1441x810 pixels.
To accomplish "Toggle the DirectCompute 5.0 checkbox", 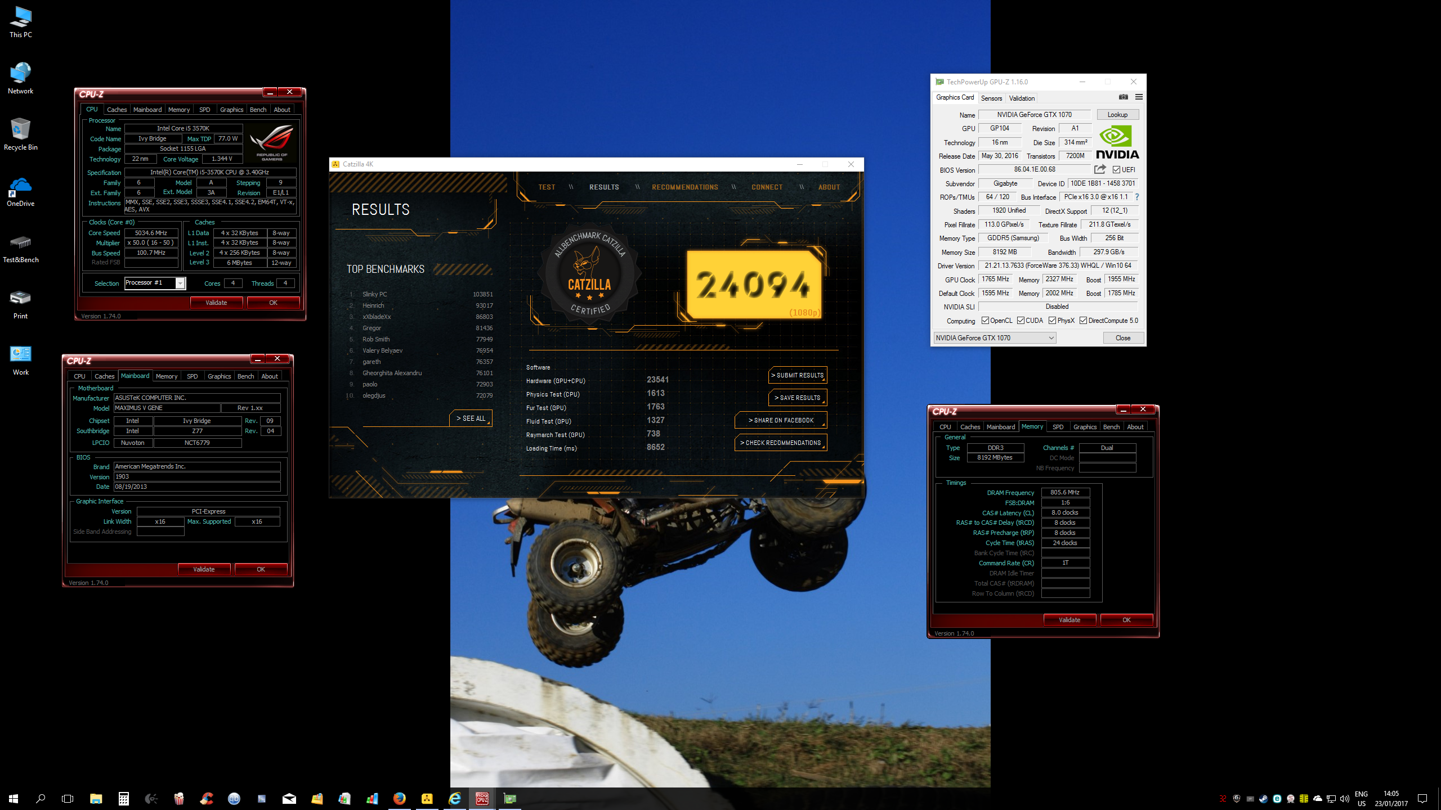I will click(x=1083, y=321).
